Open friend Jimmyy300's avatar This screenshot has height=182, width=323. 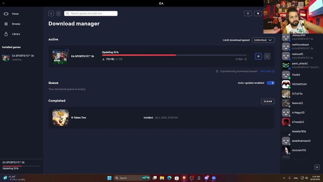pyautogui.click(x=286, y=37)
